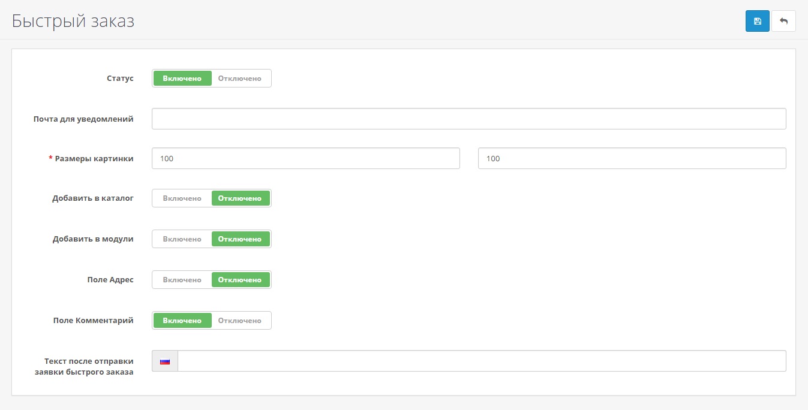This screenshot has width=808, height=410.
Task: Click the Почта для уведомлений label
Action: (83, 119)
